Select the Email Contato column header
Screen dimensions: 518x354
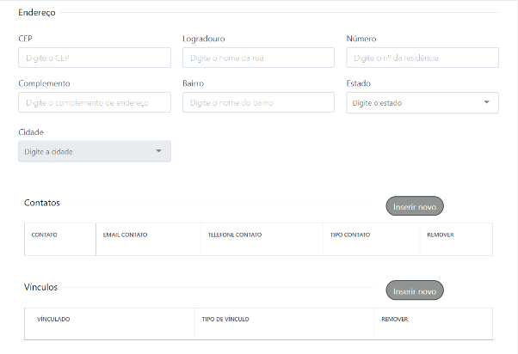click(126, 235)
